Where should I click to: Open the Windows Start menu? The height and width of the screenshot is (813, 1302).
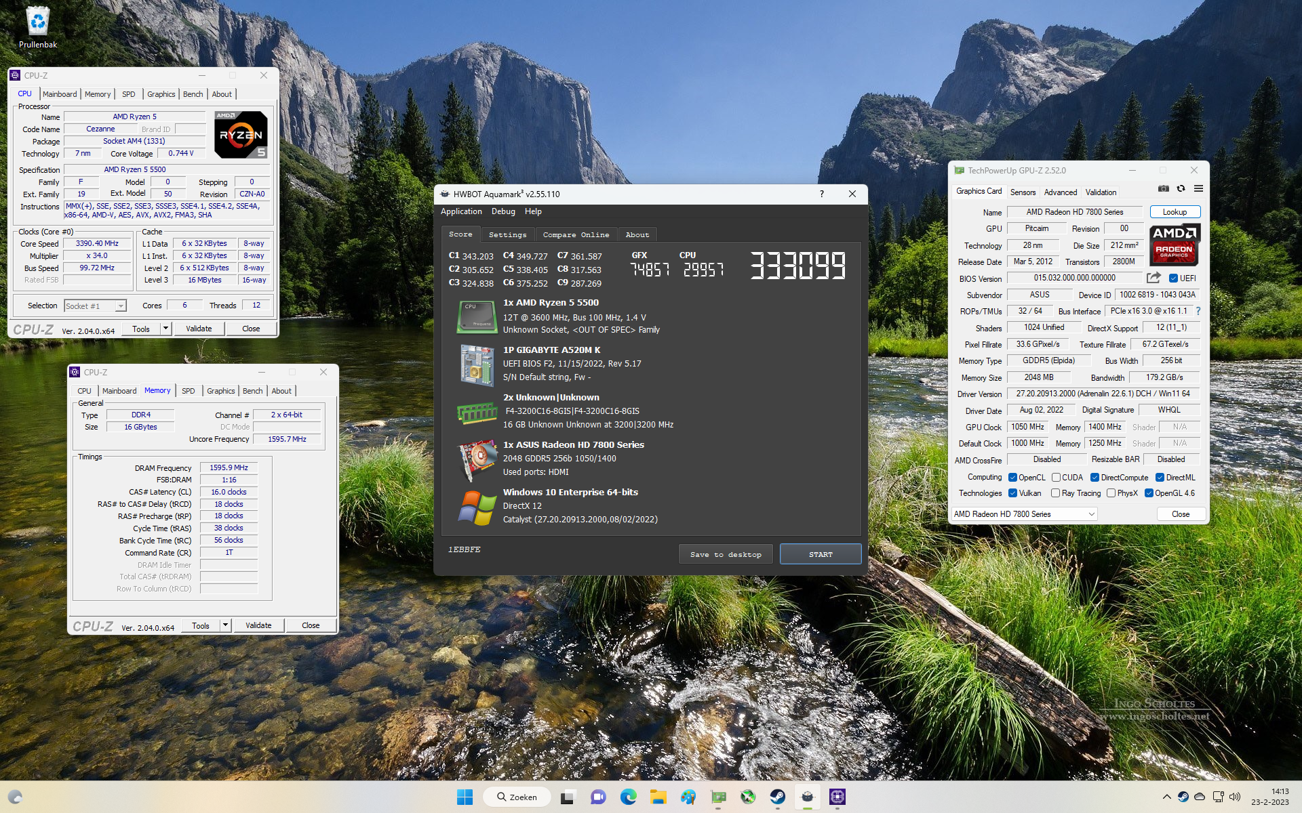coord(465,797)
